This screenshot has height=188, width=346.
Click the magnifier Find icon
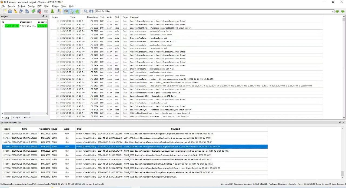[x=86, y=11]
